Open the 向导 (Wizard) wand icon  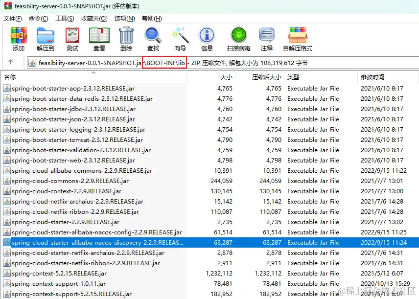180,35
